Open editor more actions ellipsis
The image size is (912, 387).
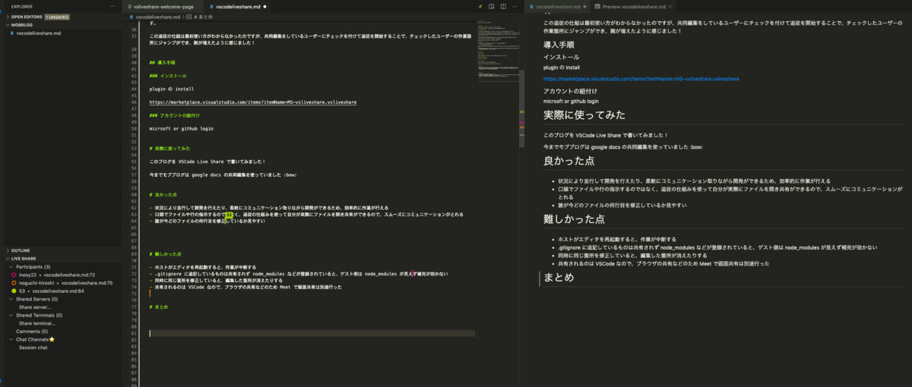coord(513,6)
